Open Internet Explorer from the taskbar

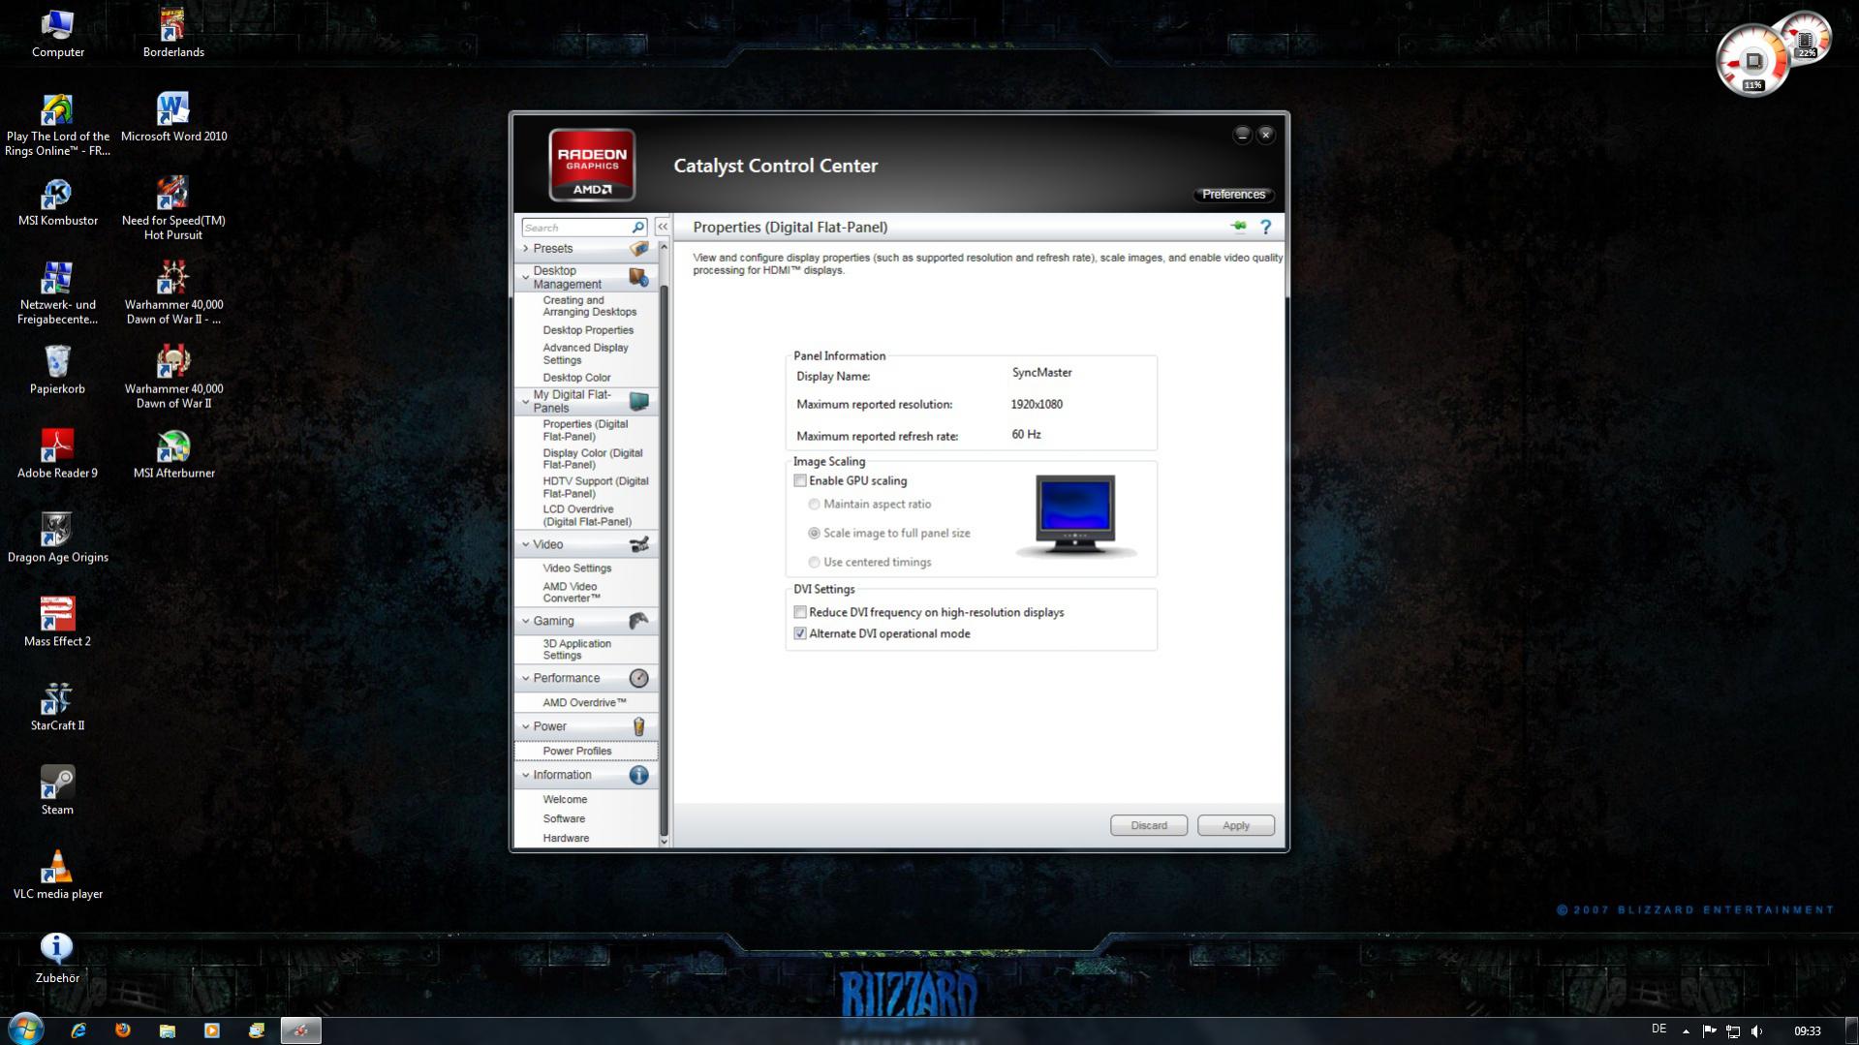click(78, 1030)
